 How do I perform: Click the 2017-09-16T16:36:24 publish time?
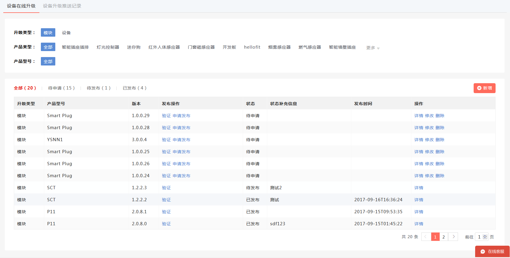pos(378,200)
